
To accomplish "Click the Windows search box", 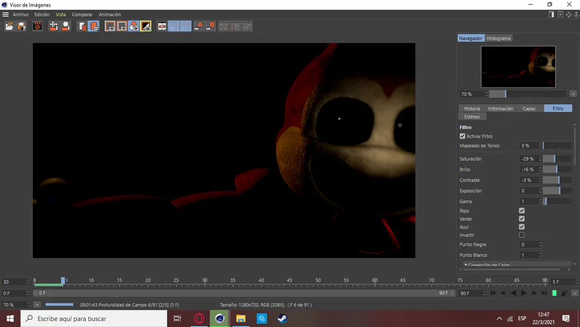I will click(x=94, y=319).
